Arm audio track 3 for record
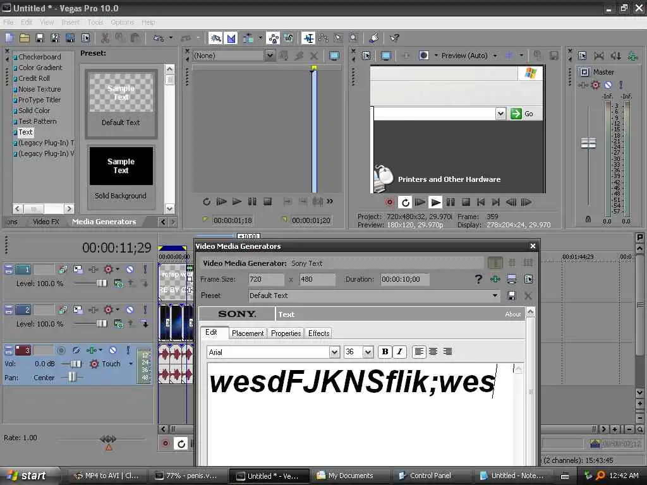647x485 pixels. 61,350
